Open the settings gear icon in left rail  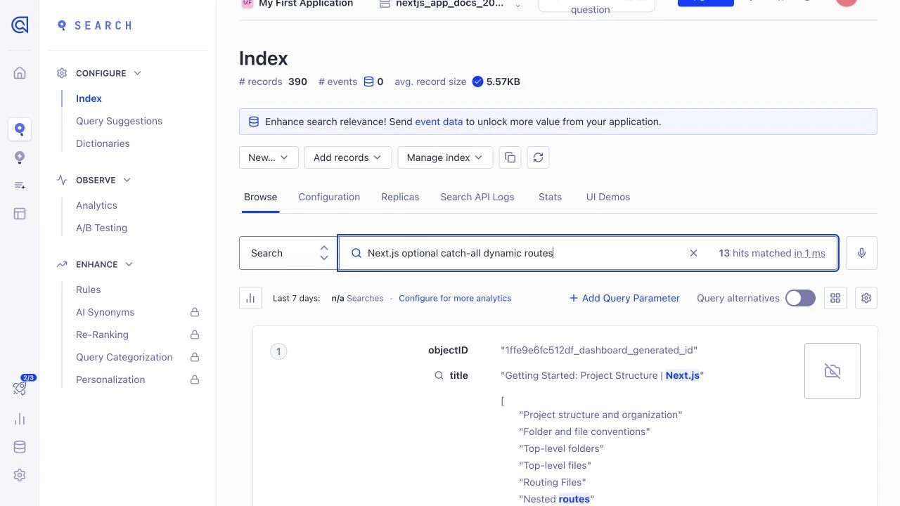(20, 475)
